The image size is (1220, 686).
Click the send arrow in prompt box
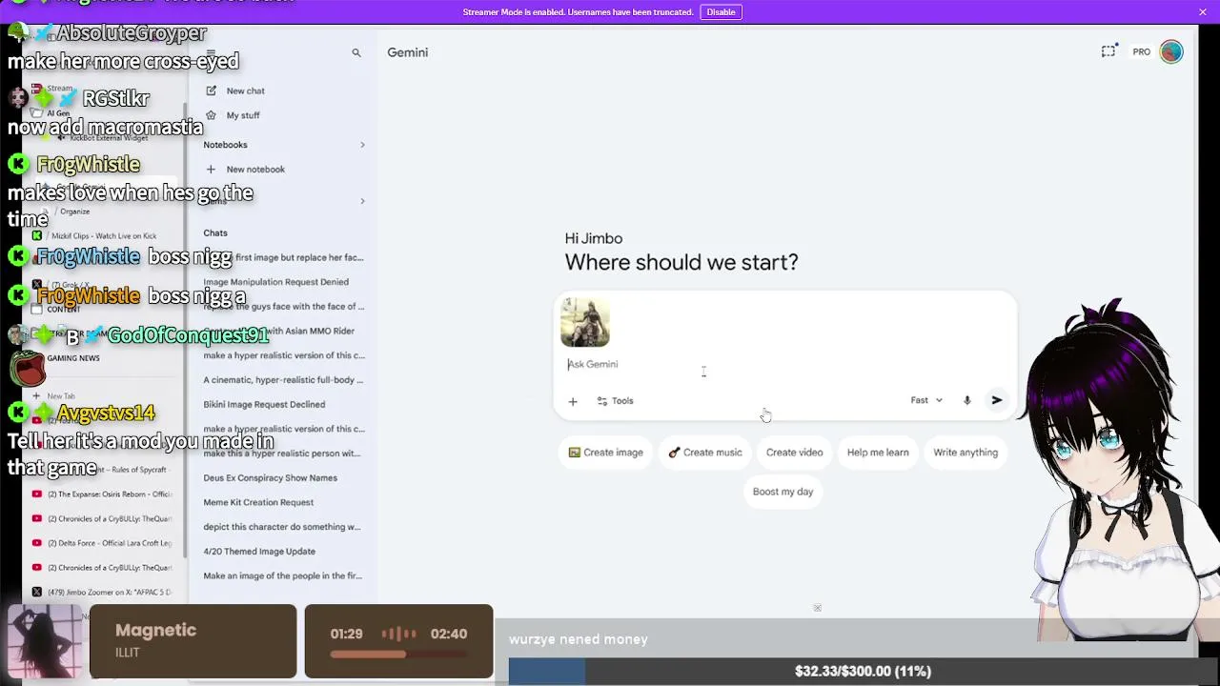[x=997, y=400]
